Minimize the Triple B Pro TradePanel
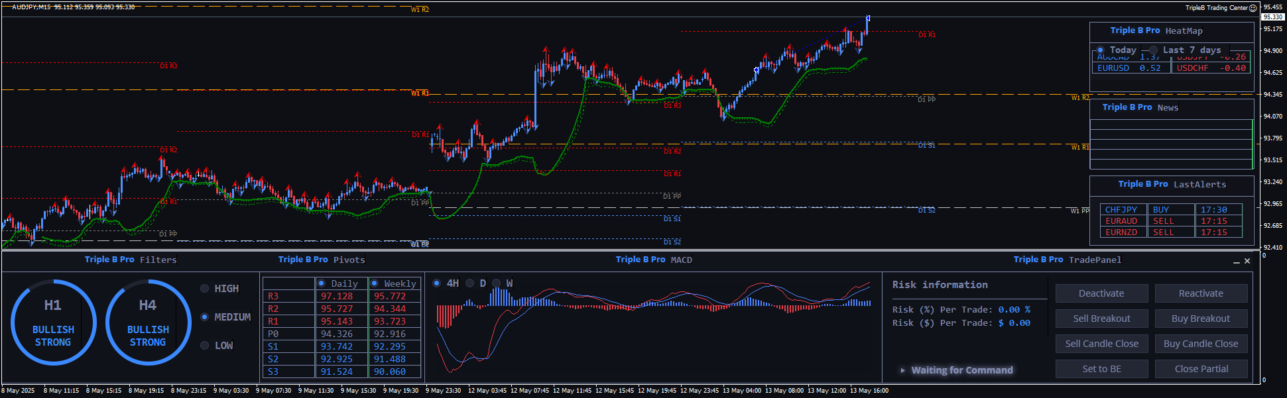 pyautogui.click(x=1236, y=262)
